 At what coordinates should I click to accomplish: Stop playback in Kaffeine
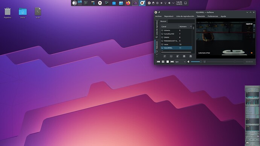[168, 62]
